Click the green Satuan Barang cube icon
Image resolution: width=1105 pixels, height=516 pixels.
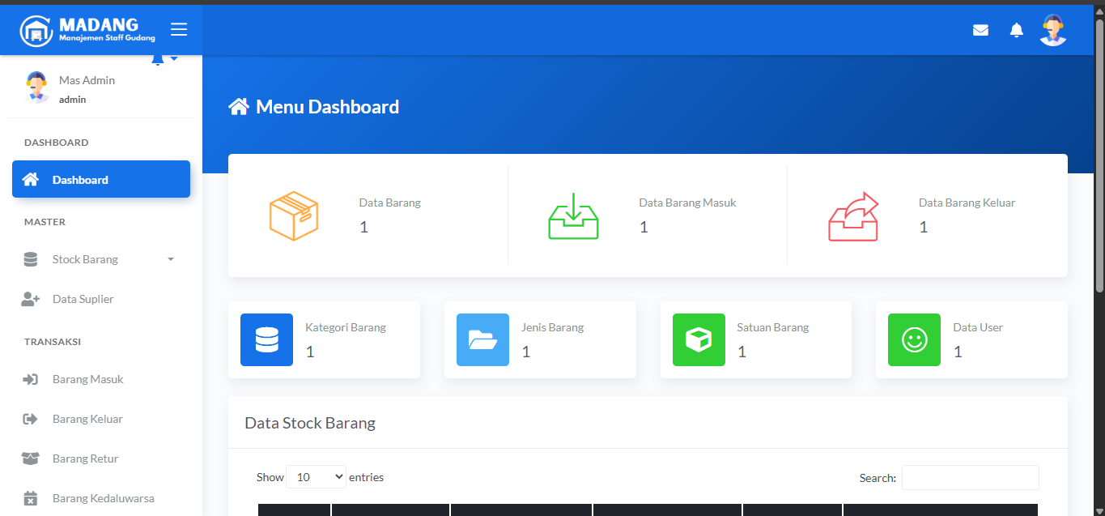[699, 339]
